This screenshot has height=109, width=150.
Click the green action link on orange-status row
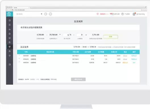(x=134, y=63)
